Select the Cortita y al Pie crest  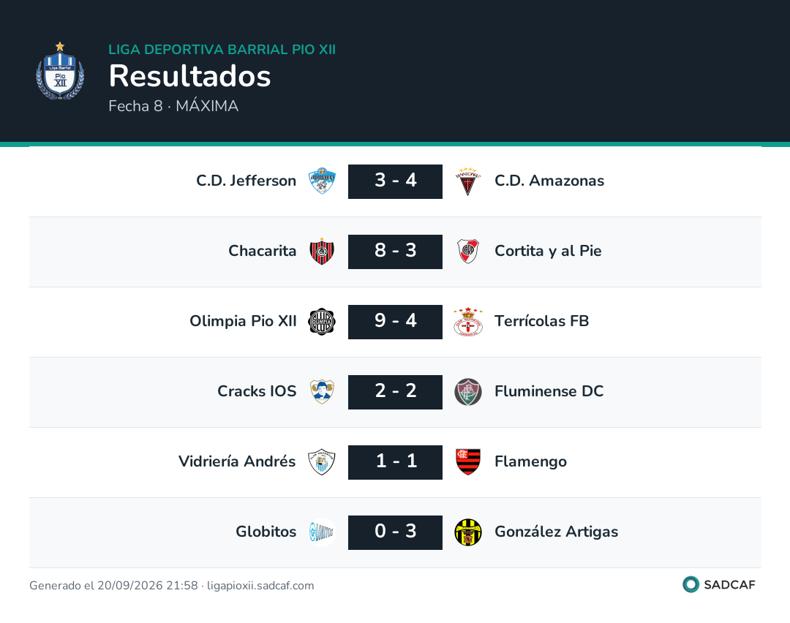(x=468, y=251)
